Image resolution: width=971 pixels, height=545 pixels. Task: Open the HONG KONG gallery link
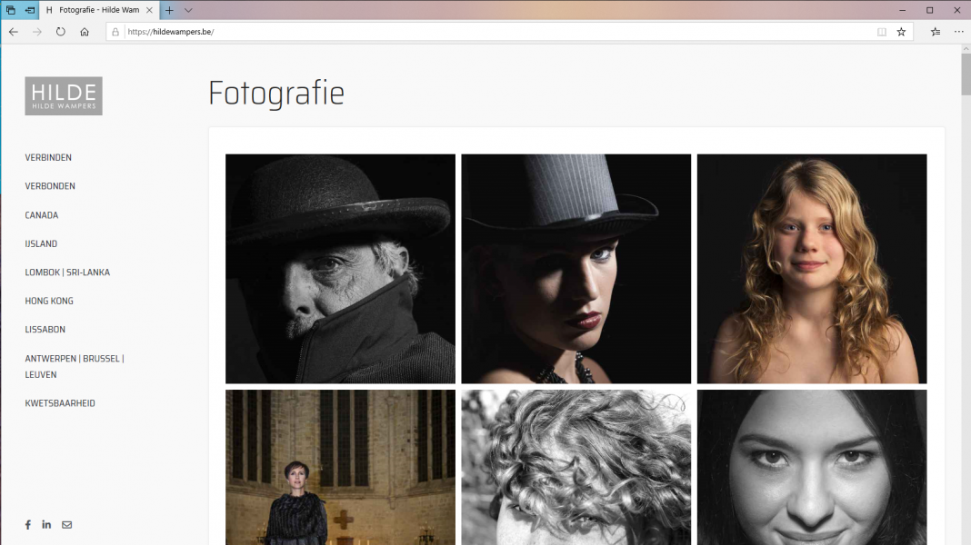tap(49, 301)
